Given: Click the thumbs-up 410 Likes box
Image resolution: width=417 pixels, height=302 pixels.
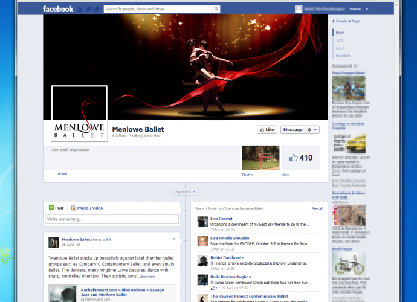Looking at the screenshot, I should pos(301,158).
